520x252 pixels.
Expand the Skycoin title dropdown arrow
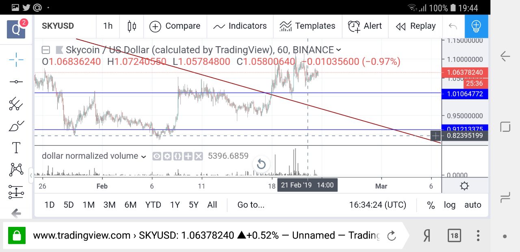338,50
